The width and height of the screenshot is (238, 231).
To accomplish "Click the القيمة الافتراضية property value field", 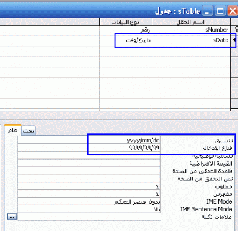I will click(x=89, y=163).
